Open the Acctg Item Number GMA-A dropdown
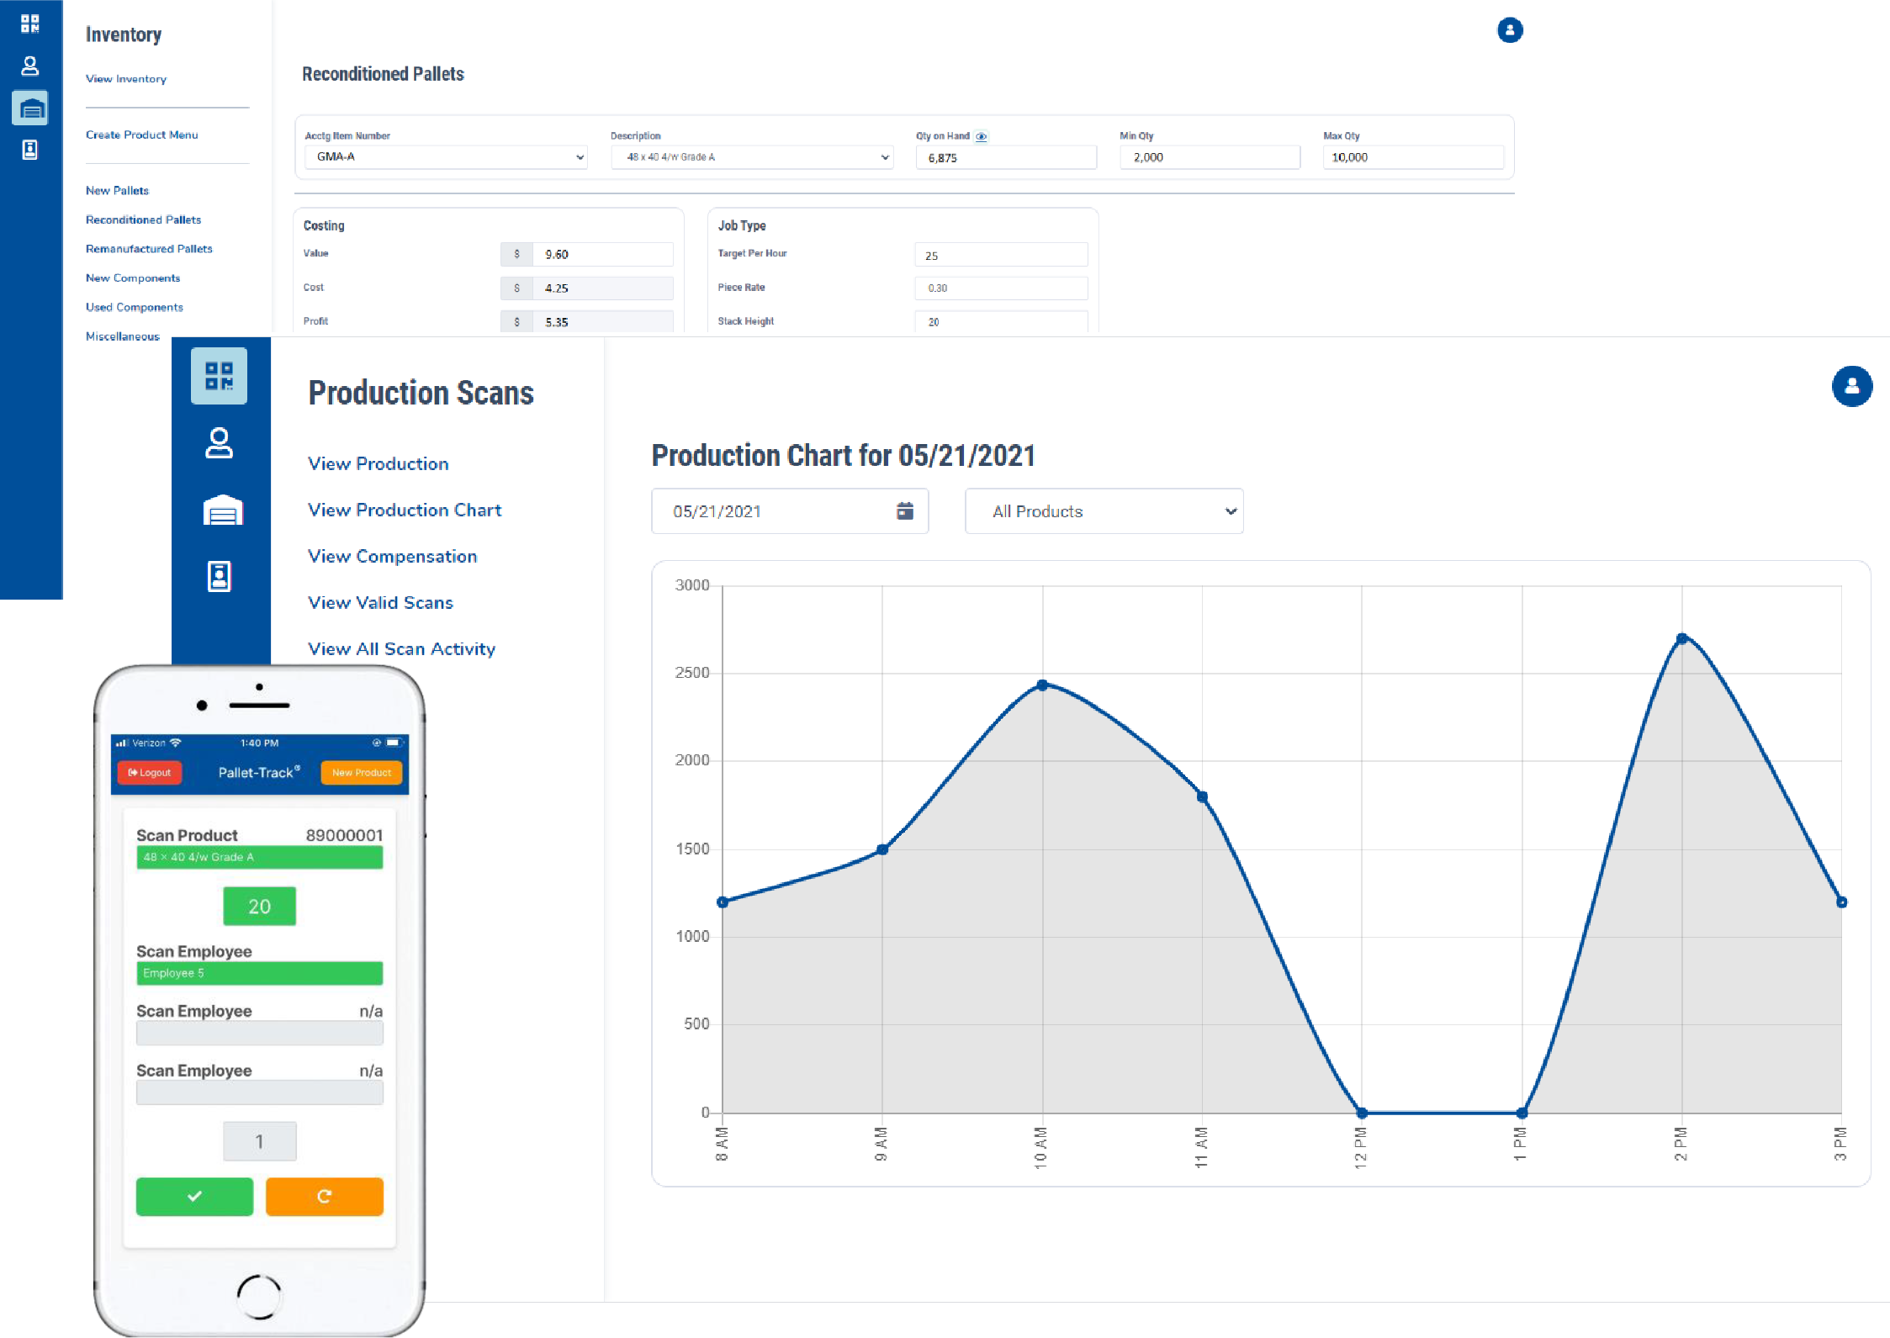Image resolution: width=1890 pixels, height=1338 pixels. pyautogui.click(x=445, y=157)
